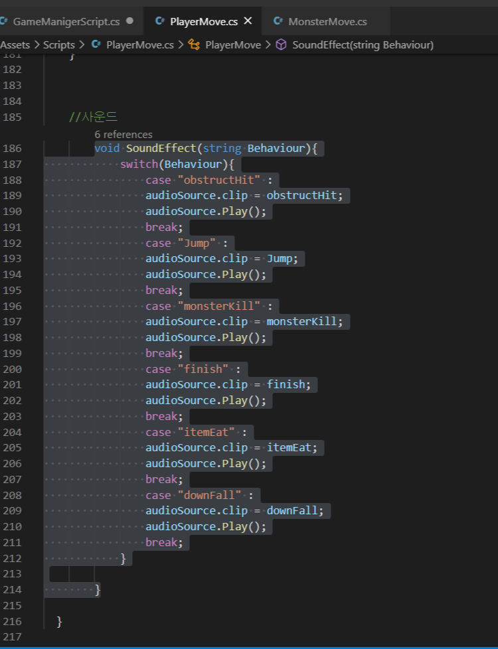The height and width of the screenshot is (649, 498).
Task: Click Jump variable on line 193
Action: click(x=280, y=259)
